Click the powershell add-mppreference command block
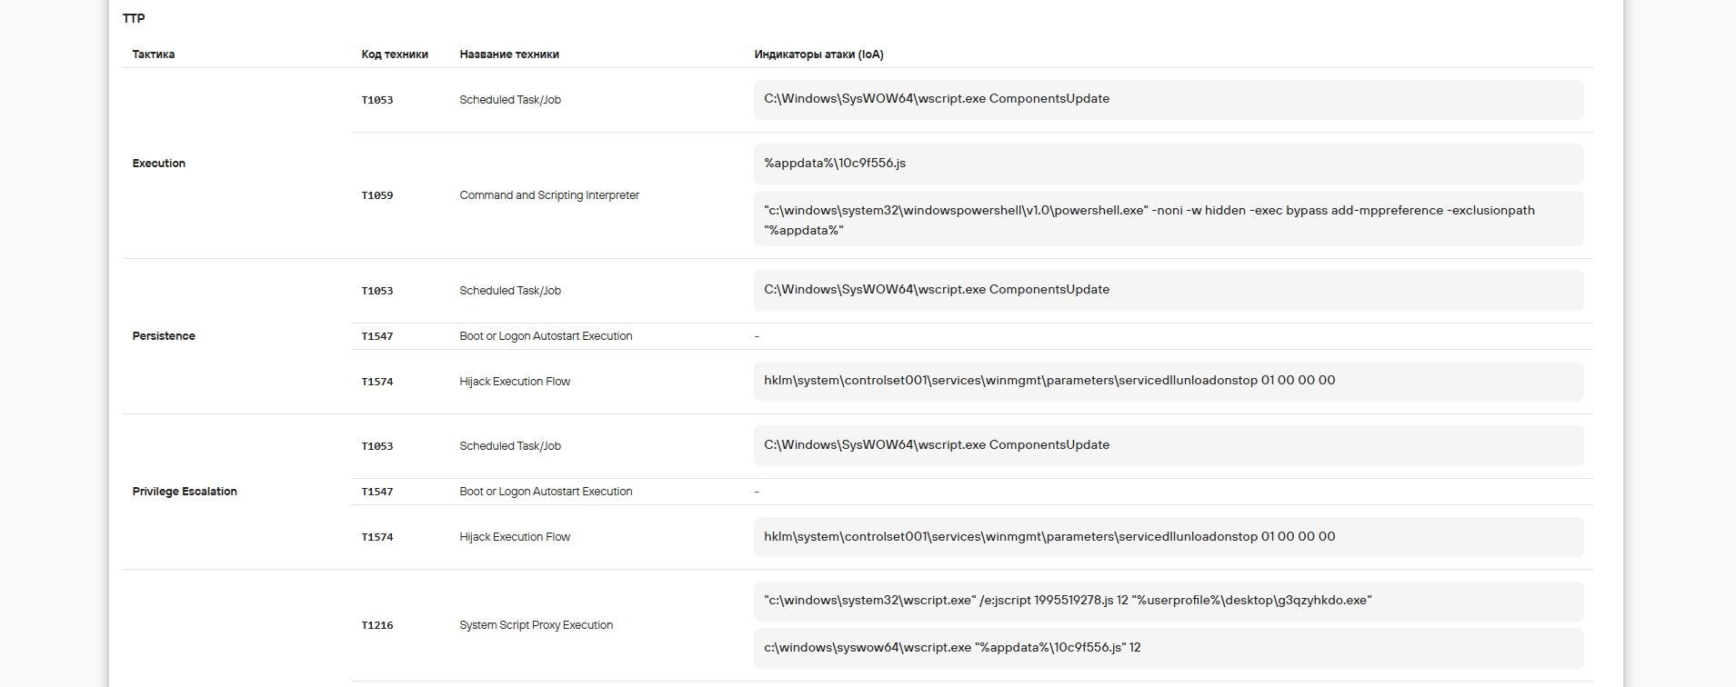The height and width of the screenshot is (687, 1736). [1169, 219]
